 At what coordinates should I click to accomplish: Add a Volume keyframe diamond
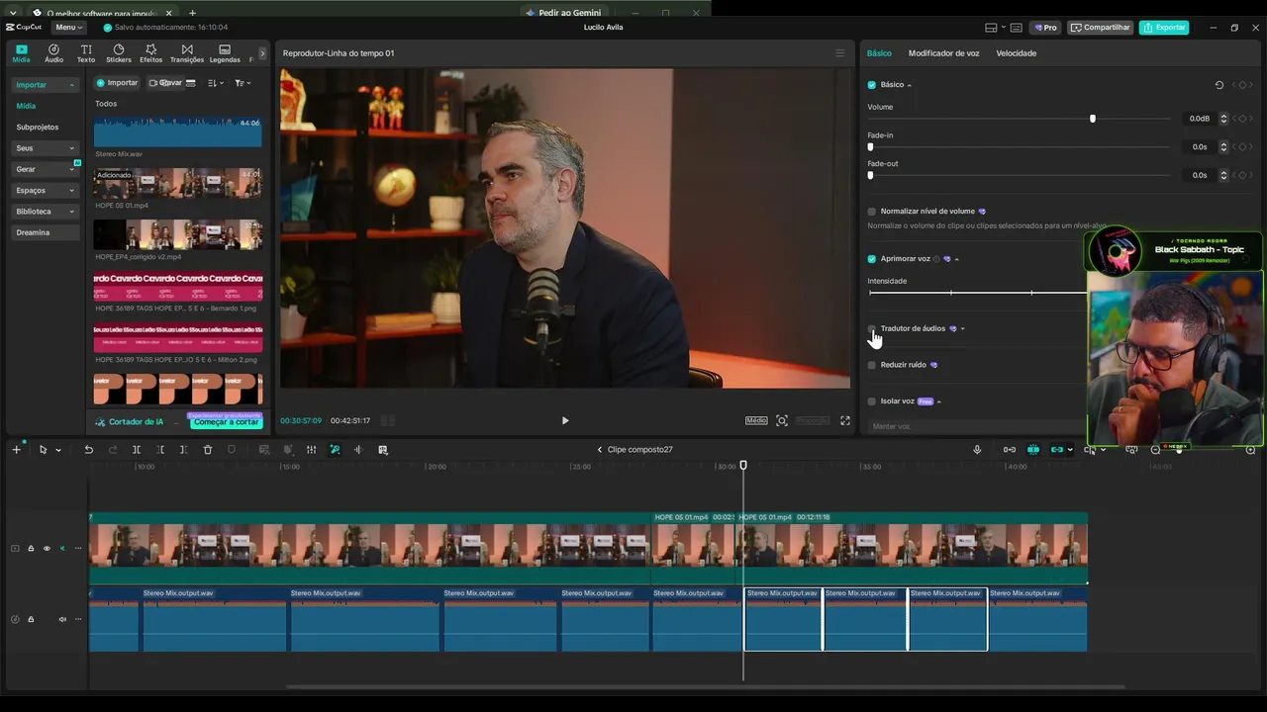pos(1242,119)
